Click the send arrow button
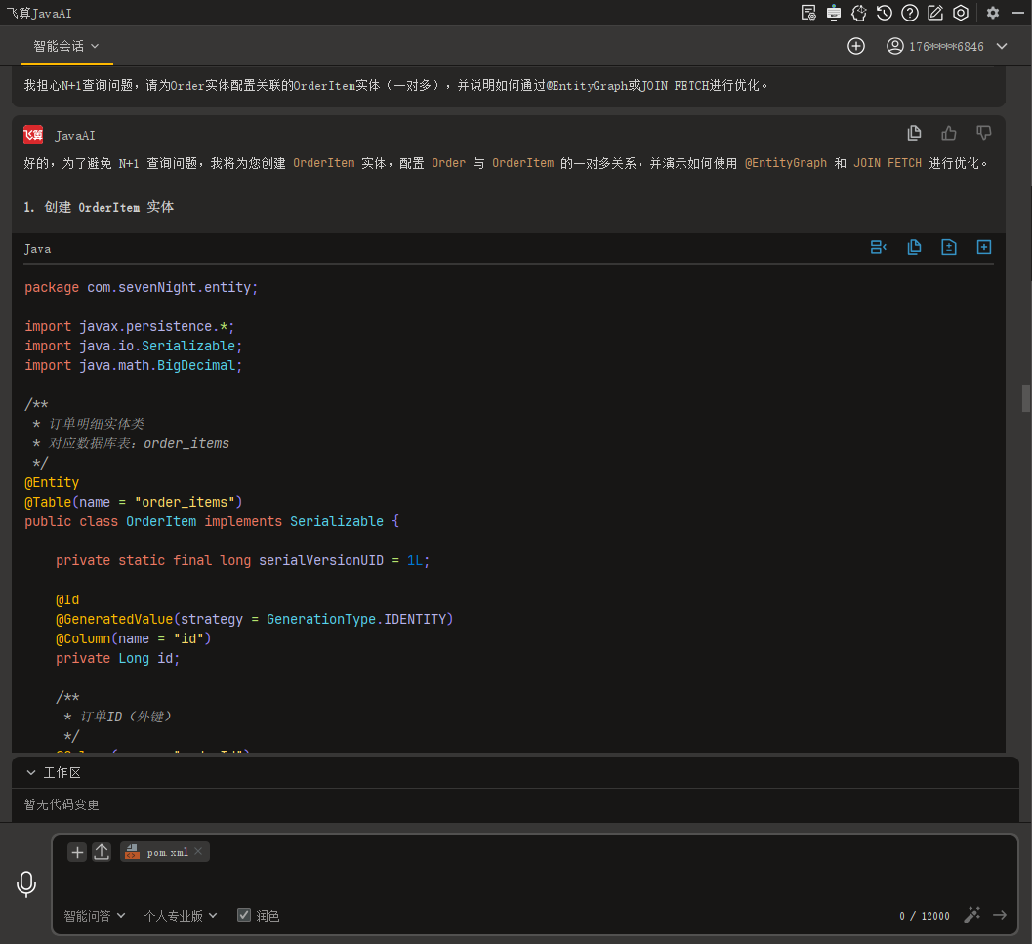This screenshot has height=944, width=1032. tap(1000, 915)
